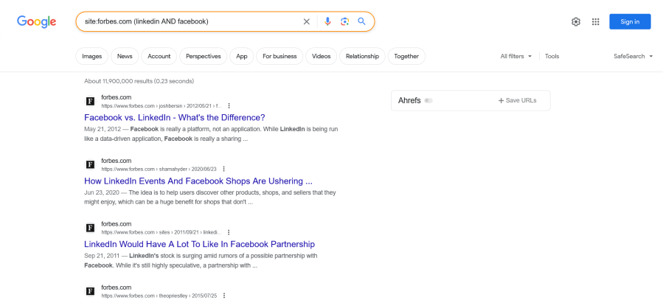This screenshot has width=663, height=303.
Task: Click the Google logo
Action: coord(36,21)
